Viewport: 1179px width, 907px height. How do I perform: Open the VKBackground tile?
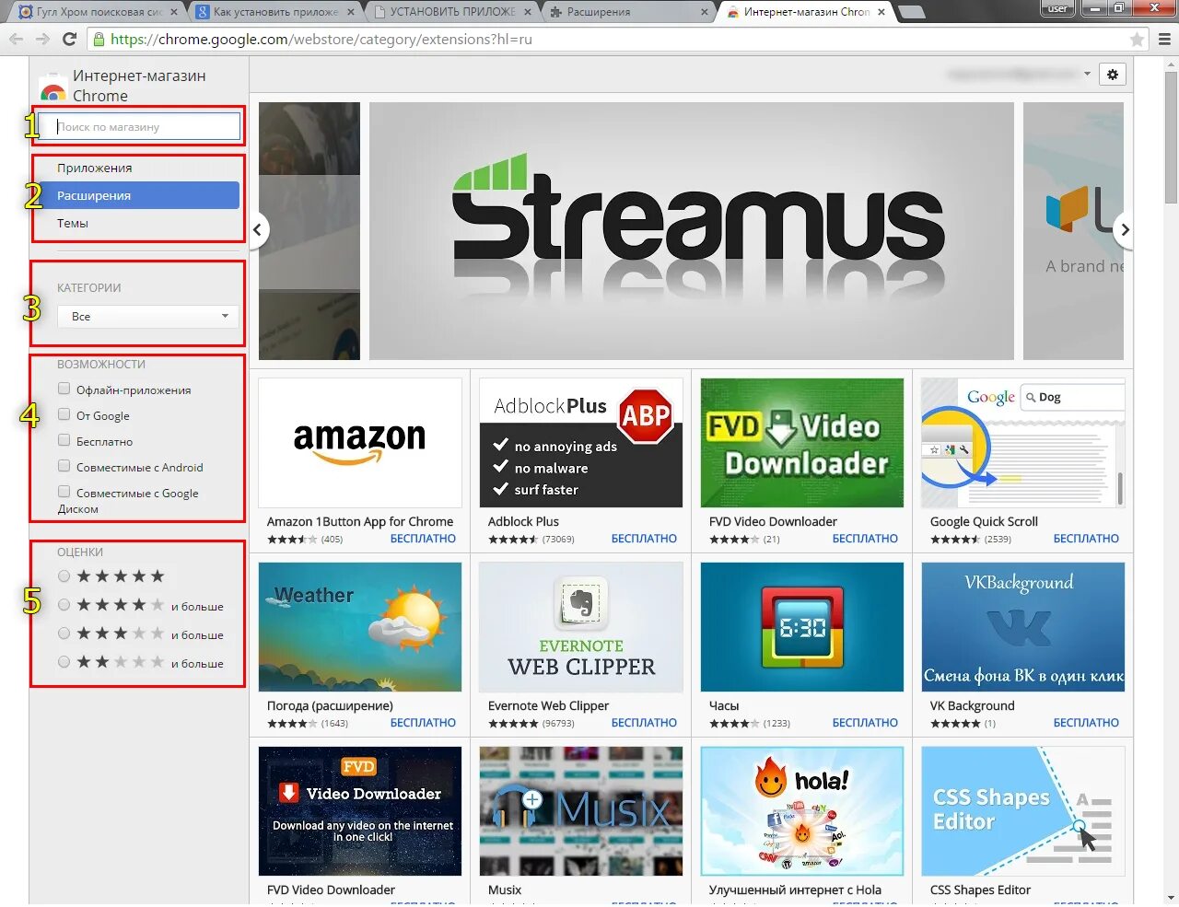1022,627
